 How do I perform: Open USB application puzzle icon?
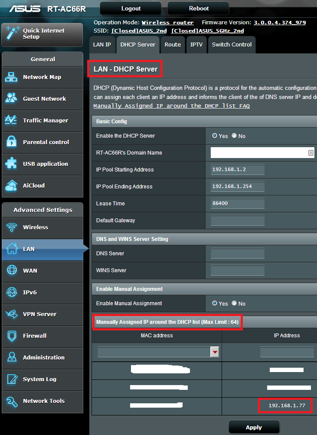pyautogui.click(x=11, y=164)
